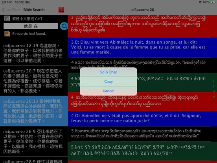Open search result 26:9 亞比米勒召了

click(34, 141)
